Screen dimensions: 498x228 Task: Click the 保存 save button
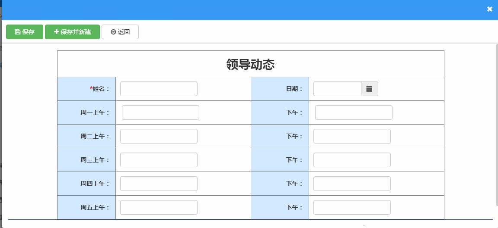[25, 32]
